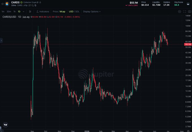Viewport: 192px width, 132px height.
Task: Expand the timeframe dropdown chevron
Action: pyautogui.click(x=23, y=12)
